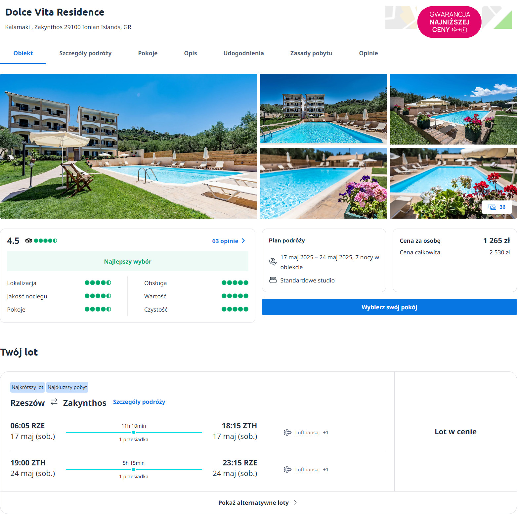The image size is (518, 514).
Task: Click the round-trip arrows between Rzeszów and Zakynthos
Action: click(54, 402)
